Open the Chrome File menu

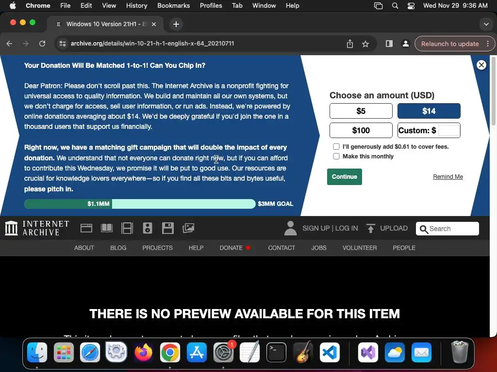coord(66,6)
